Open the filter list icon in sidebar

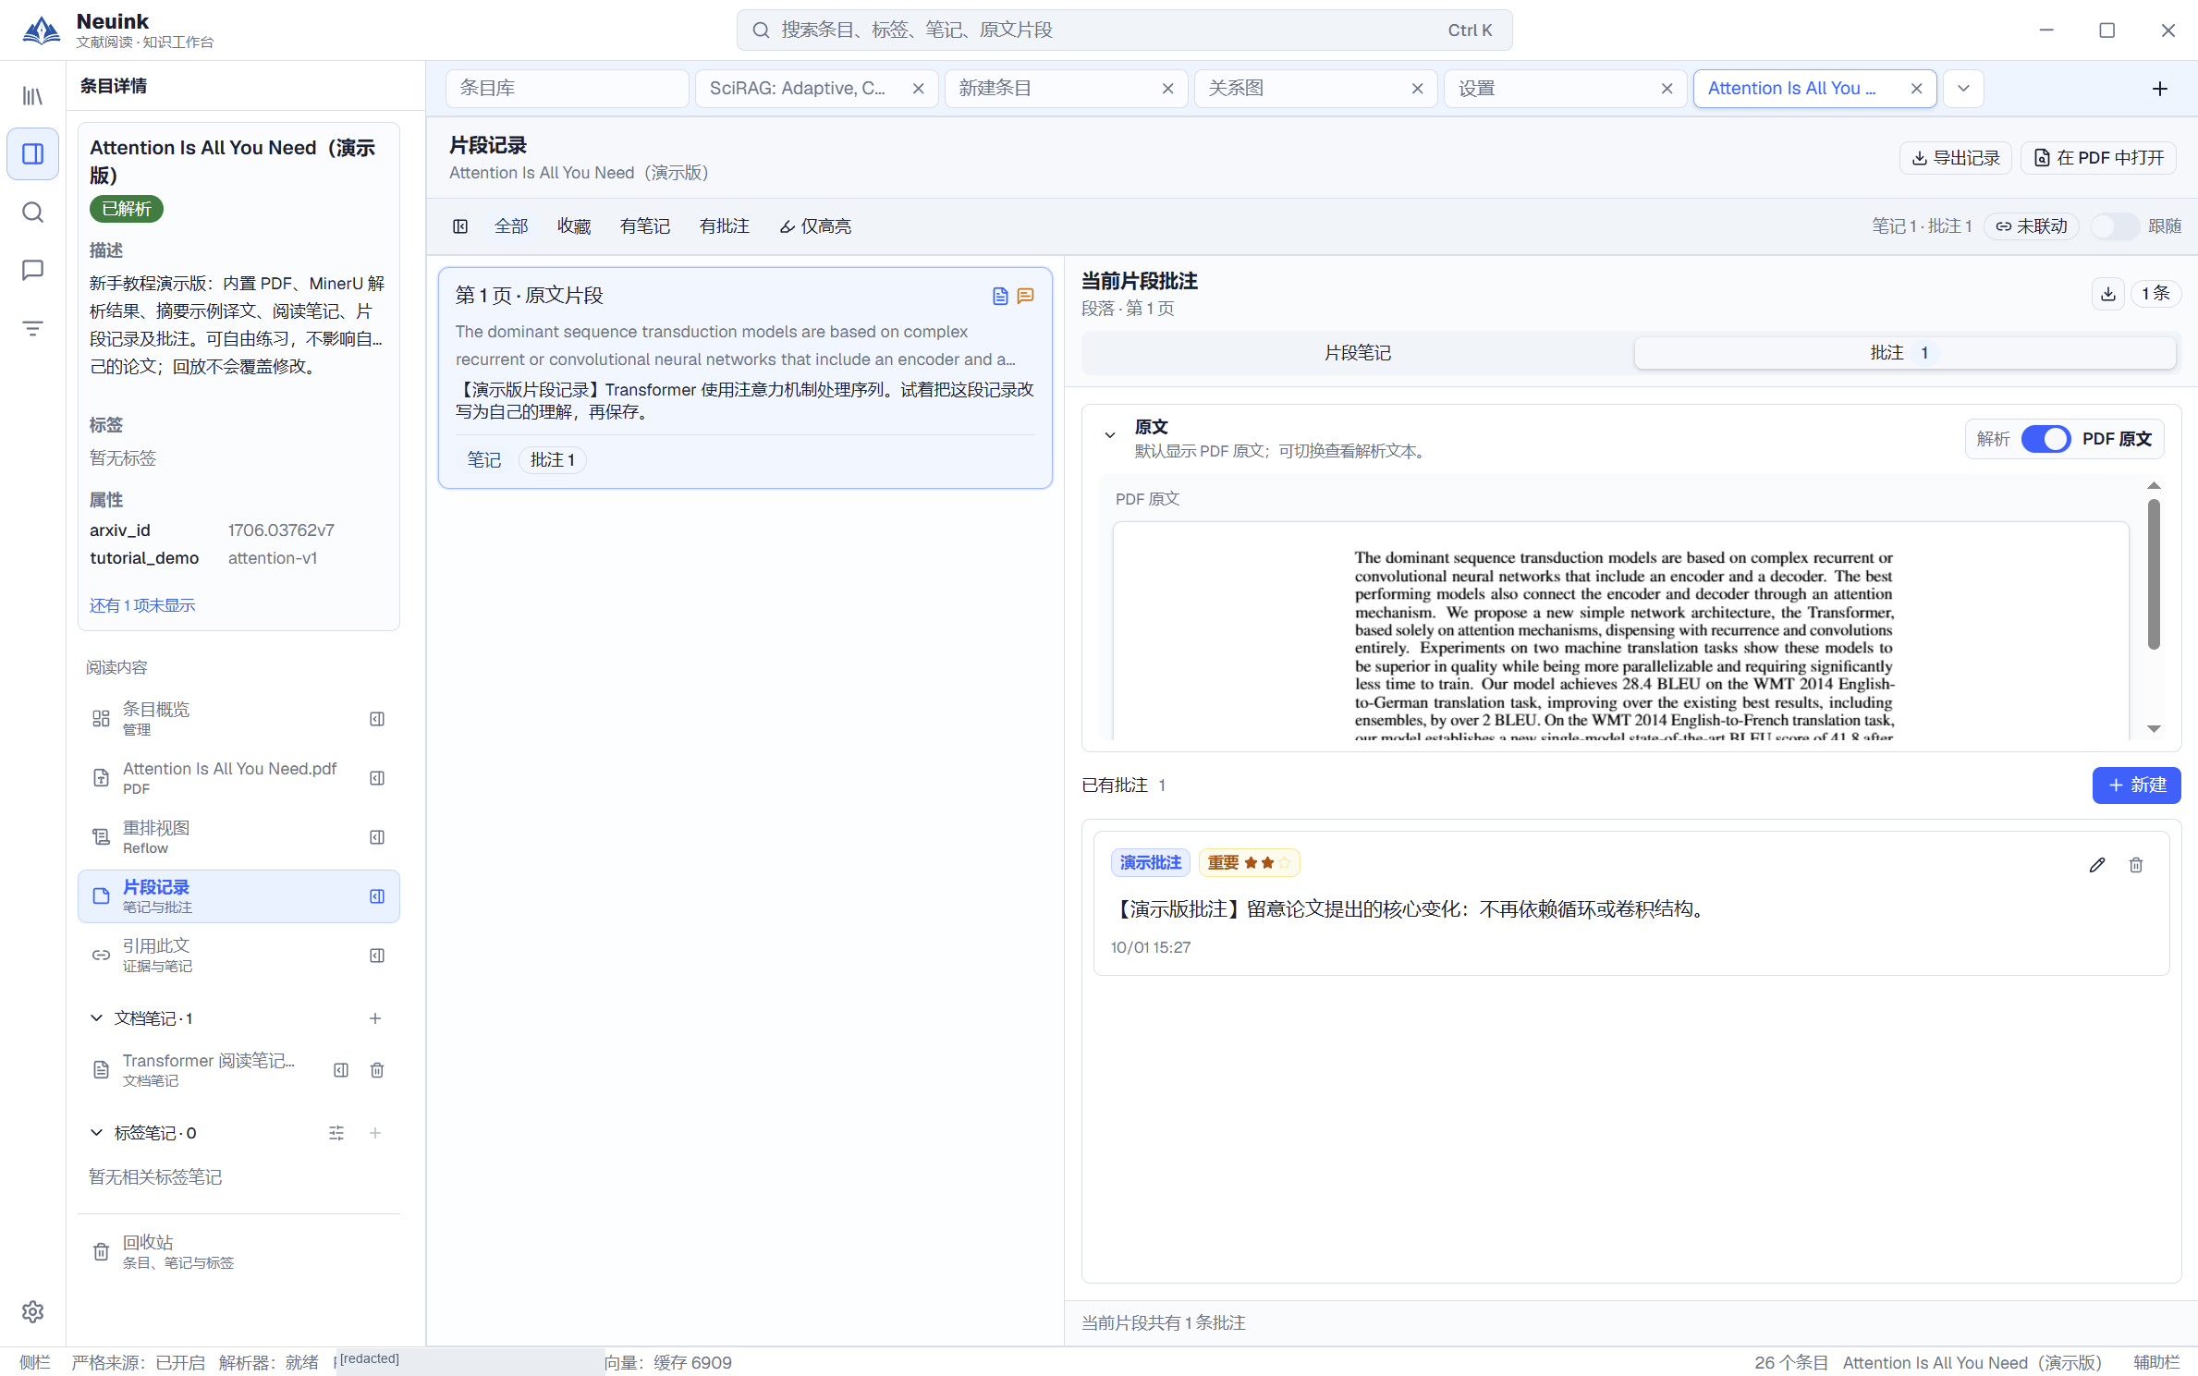32,328
